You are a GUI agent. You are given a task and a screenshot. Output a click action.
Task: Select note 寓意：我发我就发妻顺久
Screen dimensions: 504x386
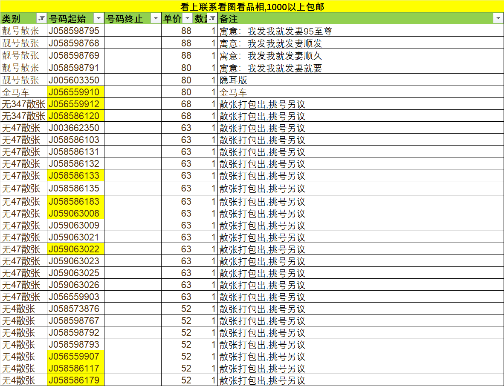[361, 55]
